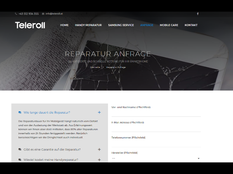Collapse 'Wie lange dauert die Reparatur?' with plus icon
The width and height of the screenshot is (233, 174).
pyautogui.click(x=99, y=113)
